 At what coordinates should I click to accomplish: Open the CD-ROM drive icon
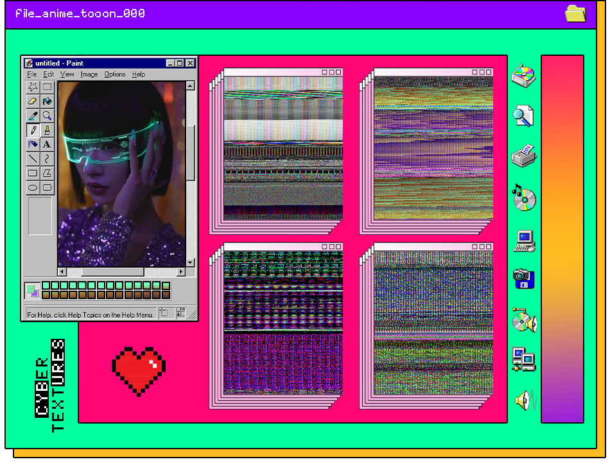click(523, 76)
